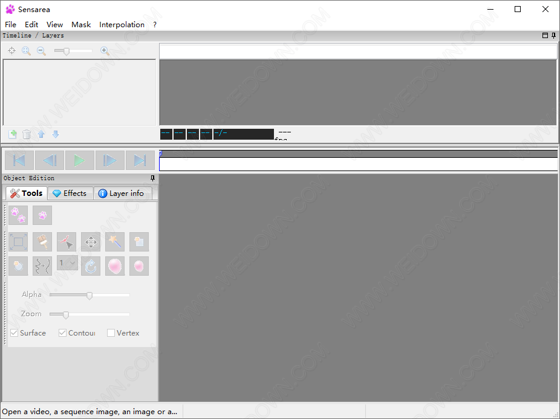
Task: Adjust the timeline zoom slider
Action: tap(67, 51)
